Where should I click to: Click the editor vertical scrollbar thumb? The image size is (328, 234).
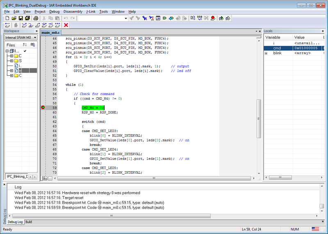tap(259, 118)
